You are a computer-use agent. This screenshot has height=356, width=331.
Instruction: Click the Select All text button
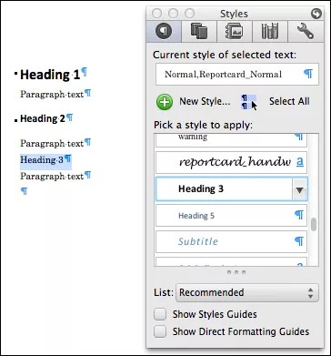tap(289, 101)
